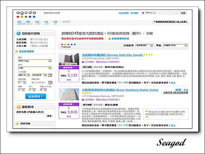205x154 pixels.
Task: Open the check-in month dropdown 2011年6月
Action: point(39,75)
